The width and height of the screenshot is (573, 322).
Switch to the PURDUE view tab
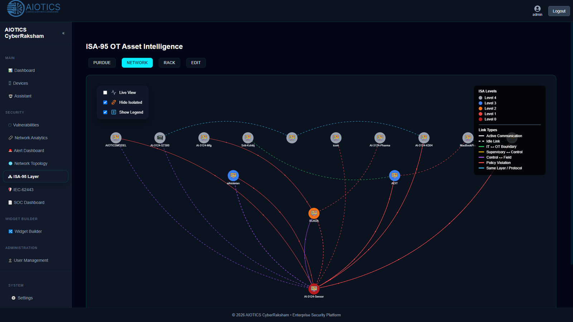102,63
